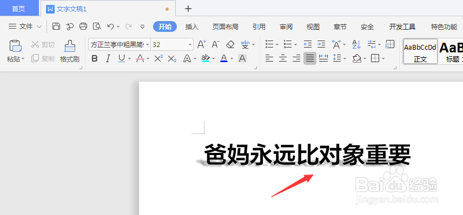Toggle Strikethrough formatting
The image size is (463, 215).
point(140,58)
